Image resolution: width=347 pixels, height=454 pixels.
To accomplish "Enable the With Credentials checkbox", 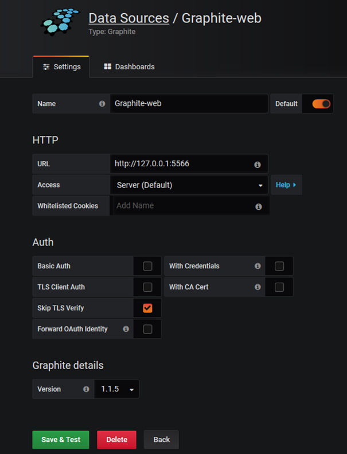I will [x=279, y=266].
